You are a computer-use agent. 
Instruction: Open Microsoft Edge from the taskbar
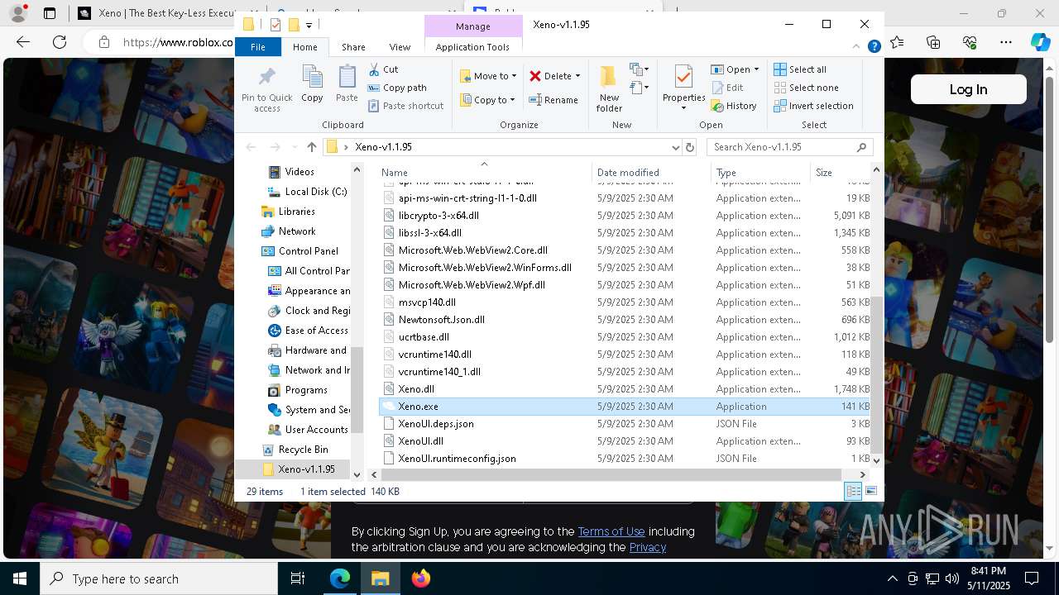[x=340, y=578]
